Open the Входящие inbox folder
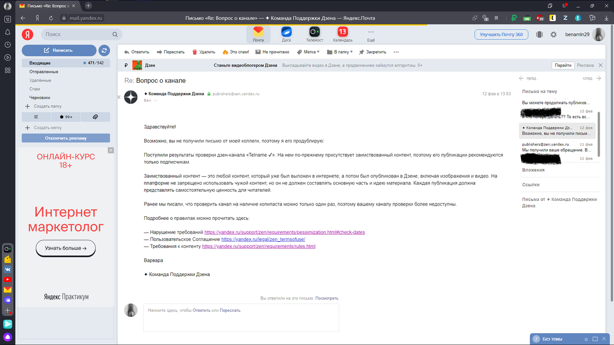Screen dimensions: 614x345 coord(65,63)
